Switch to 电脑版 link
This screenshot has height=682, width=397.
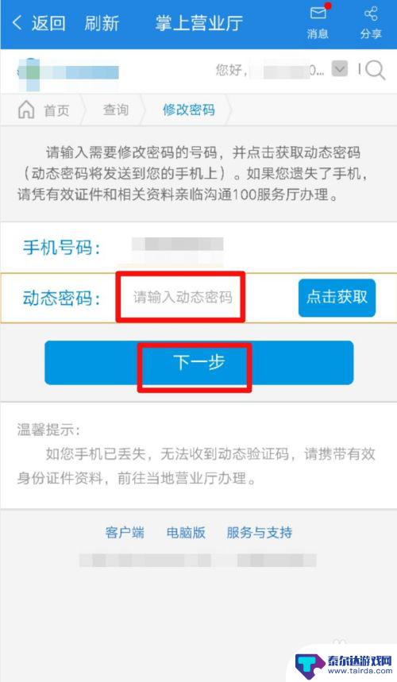pos(186,533)
